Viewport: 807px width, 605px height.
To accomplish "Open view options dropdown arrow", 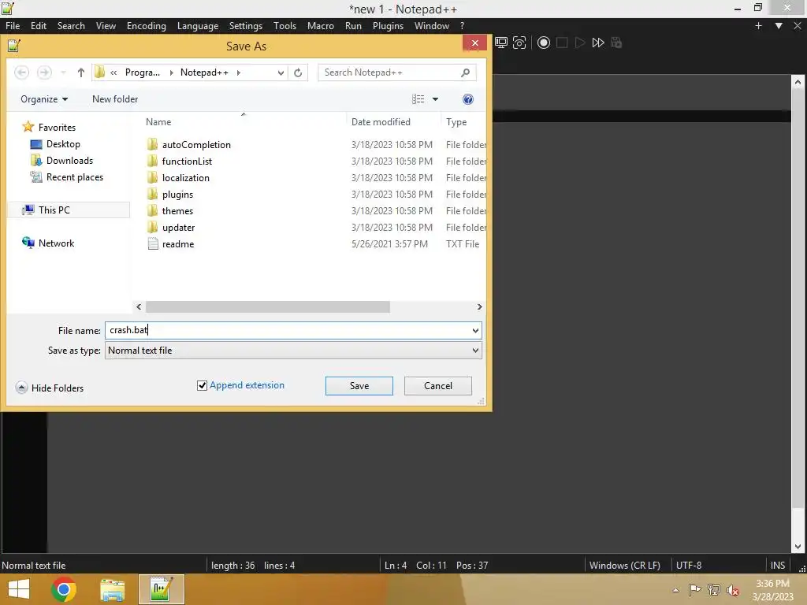I will pos(435,99).
